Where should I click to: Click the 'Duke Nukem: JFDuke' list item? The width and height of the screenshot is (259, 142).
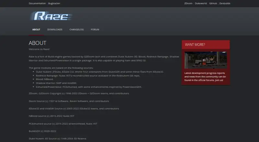(100, 72)
